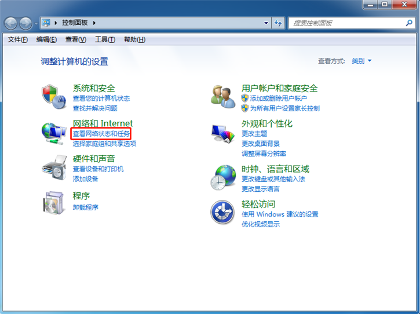Click the Network and Internet globe icon
Screen dimensions: 420x314
(54, 132)
